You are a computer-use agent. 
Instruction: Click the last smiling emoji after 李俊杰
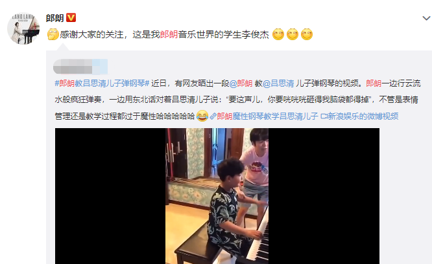coord(307,34)
